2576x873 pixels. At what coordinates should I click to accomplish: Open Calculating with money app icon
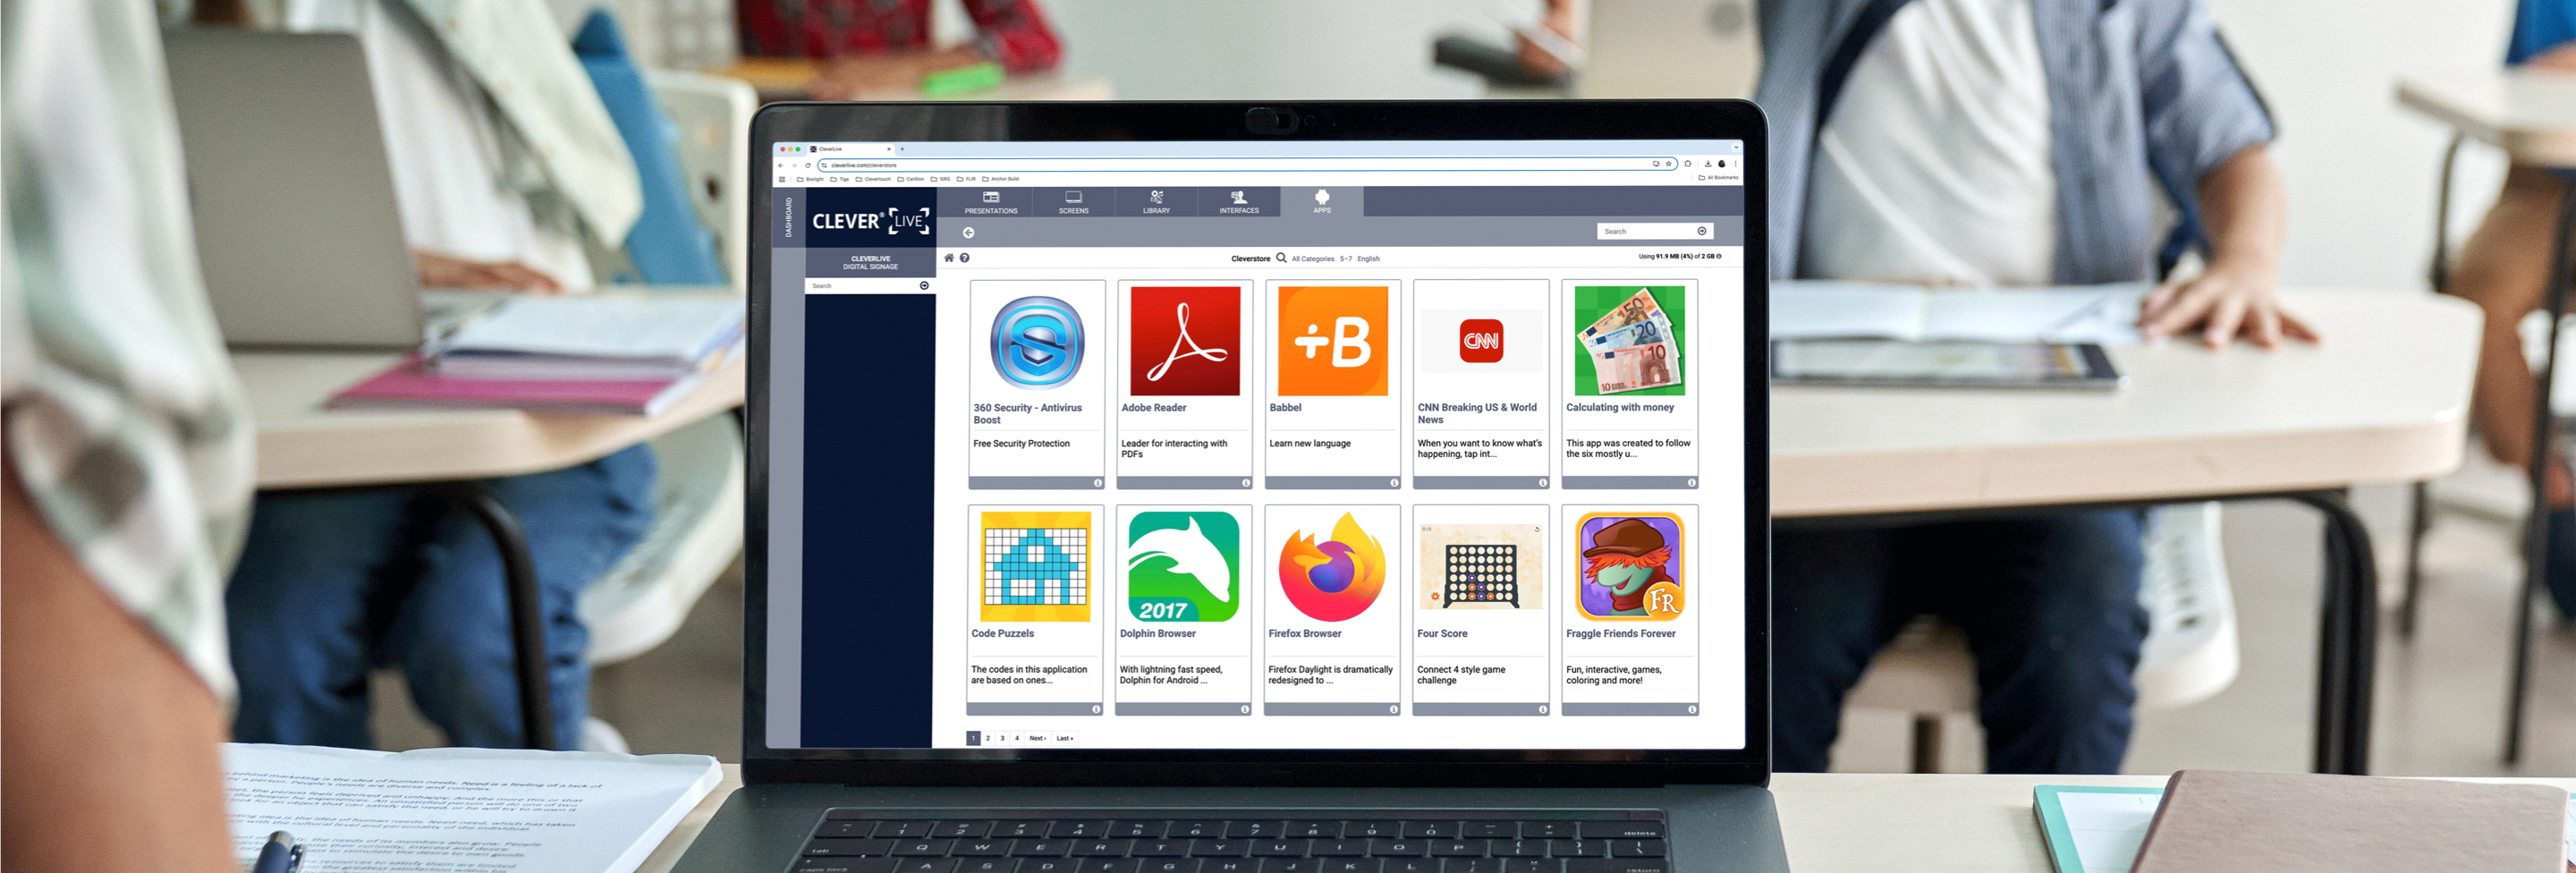(1629, 341)
